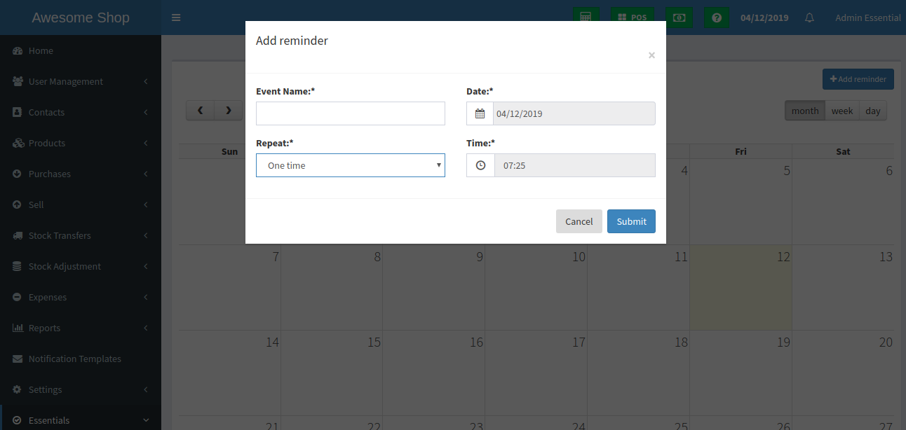The height and width of the screenshot is (430, 906).
Task: Submit the reminder form
Action: tap(631, 221)
